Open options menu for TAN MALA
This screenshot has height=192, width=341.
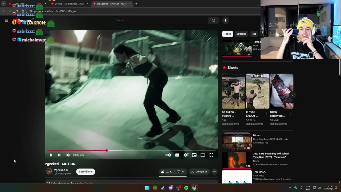[x=292, y=172]
